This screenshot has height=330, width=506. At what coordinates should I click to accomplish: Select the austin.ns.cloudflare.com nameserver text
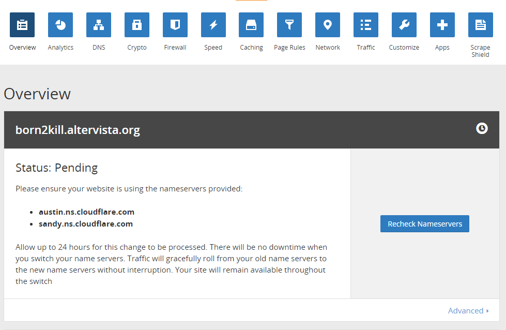[86, 212]
